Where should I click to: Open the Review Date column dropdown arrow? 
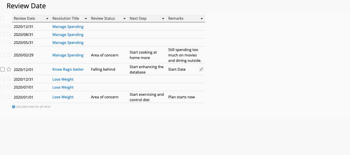tap(47, 19)
